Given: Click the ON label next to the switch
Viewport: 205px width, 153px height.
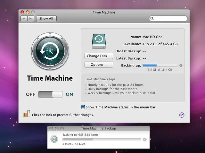Looking at the screenshot, I should [x=70, y=94].
